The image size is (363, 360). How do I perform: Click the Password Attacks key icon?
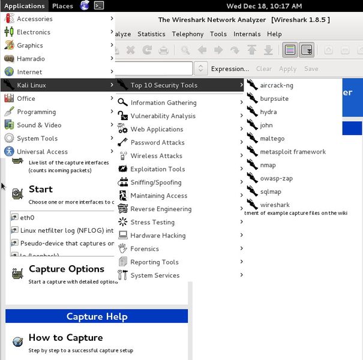coord(122,142)
